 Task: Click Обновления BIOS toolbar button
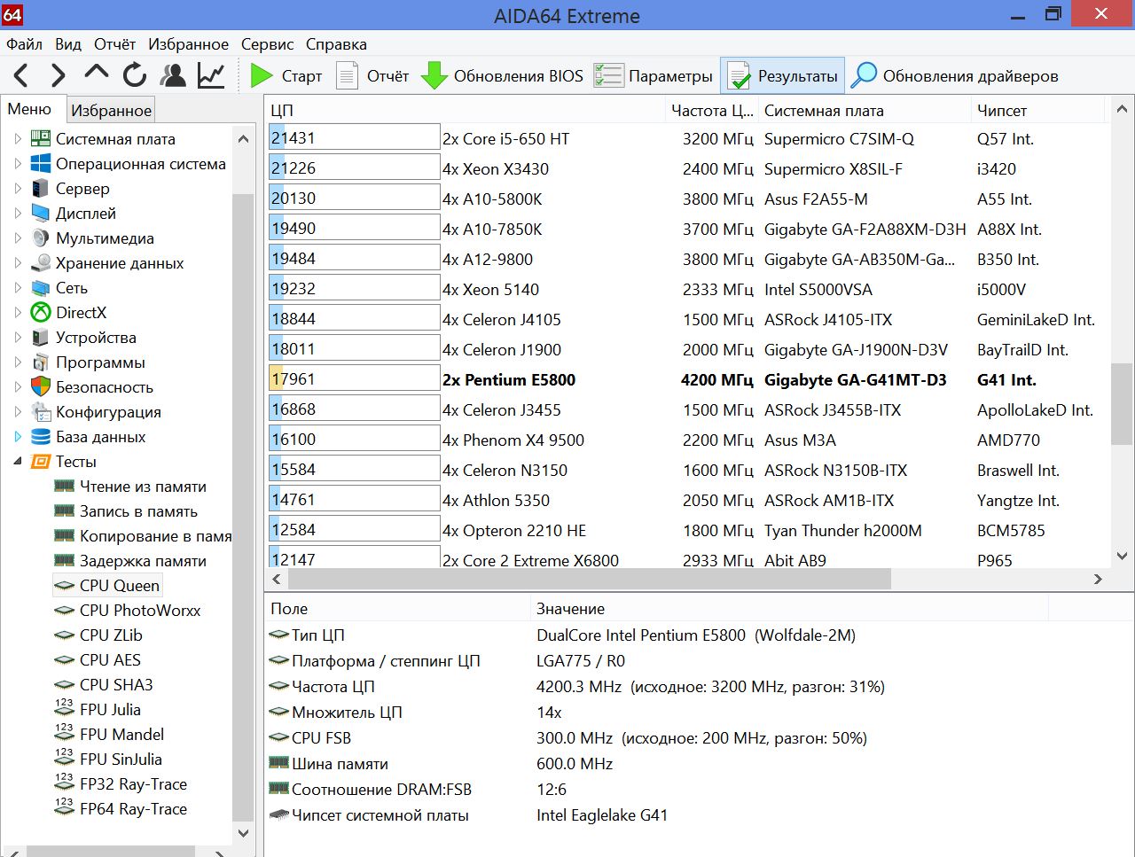coord(502,76)
